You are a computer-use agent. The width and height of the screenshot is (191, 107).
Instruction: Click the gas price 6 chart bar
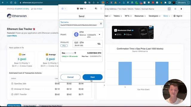pos(125,73)
